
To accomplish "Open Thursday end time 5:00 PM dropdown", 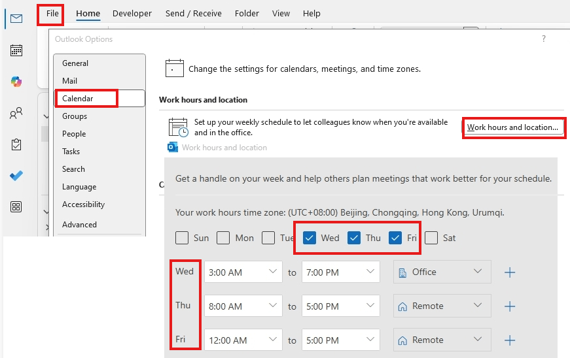I will [340, 306].
